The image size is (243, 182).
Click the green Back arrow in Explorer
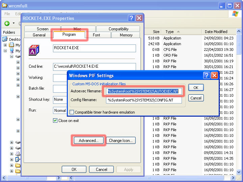[x=7, y=23]
